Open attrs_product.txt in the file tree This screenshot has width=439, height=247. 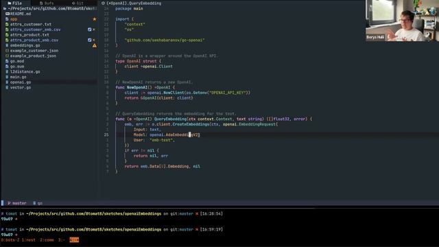pyautogui.click(x=29, y=35)
